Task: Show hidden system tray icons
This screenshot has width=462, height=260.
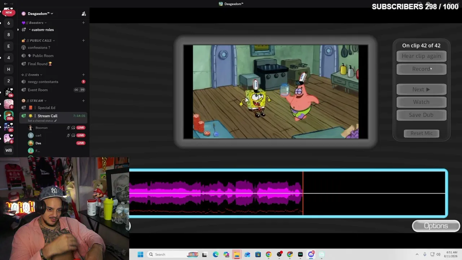Action: click(x=417, y=255)
